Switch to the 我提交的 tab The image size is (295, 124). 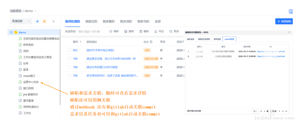[91, 21]
